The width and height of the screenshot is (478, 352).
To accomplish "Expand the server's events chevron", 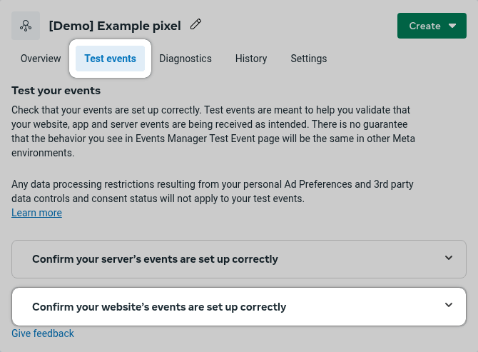I will (449, 258).
